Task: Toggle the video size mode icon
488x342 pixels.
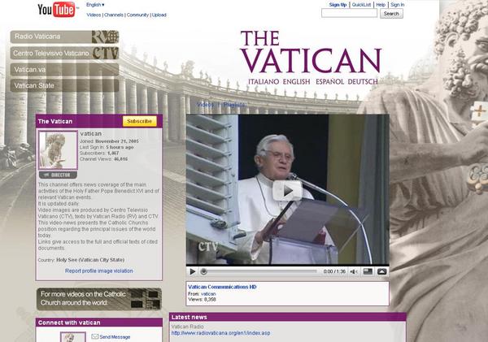Action: (368, 271)
